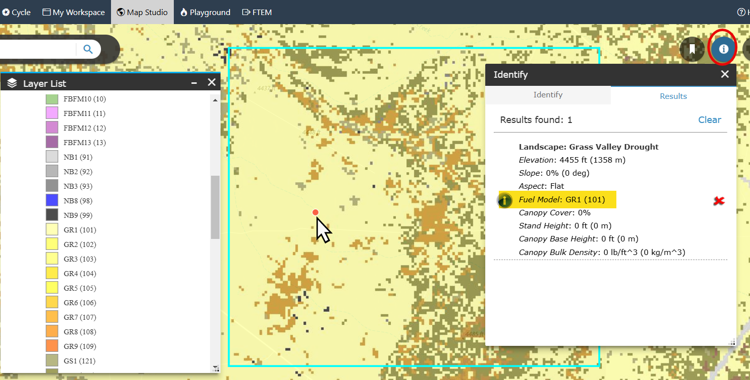Viewport: 750px width, 380px height.
Task: Minimize the Layer List panel
Action: [x=194, y=82]
